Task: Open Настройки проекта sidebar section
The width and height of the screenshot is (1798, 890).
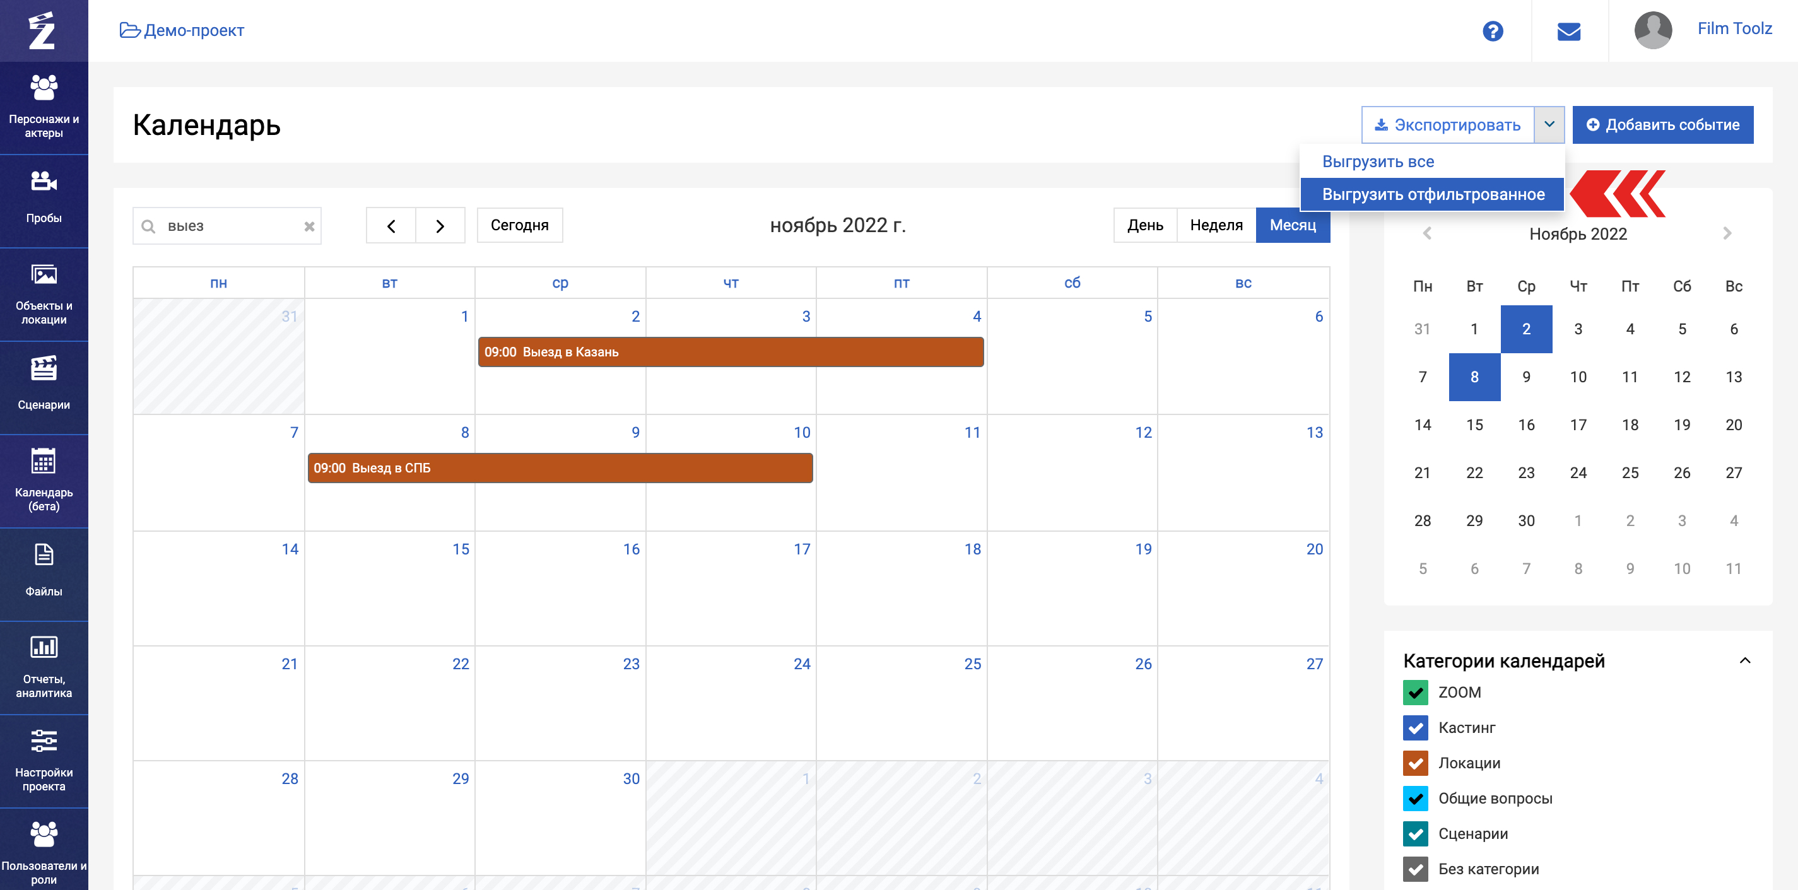Action: pyautogui.click(x=44, y=761)
